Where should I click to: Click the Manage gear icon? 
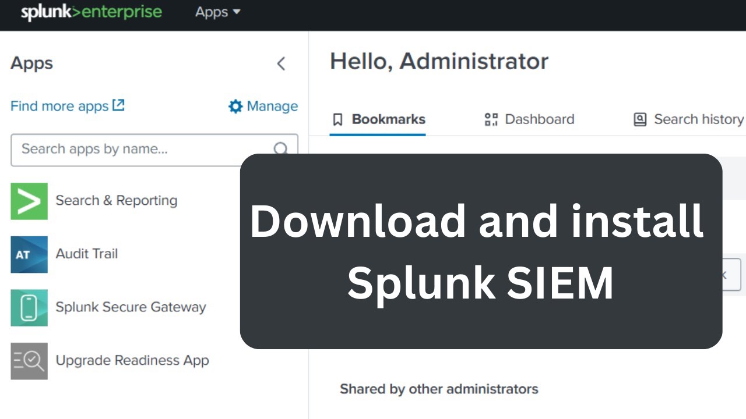(235, 106)
